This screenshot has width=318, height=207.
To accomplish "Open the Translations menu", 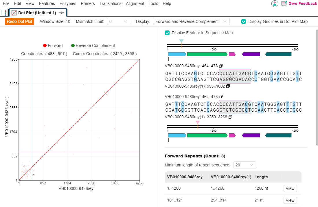I will tap(110, 3).
